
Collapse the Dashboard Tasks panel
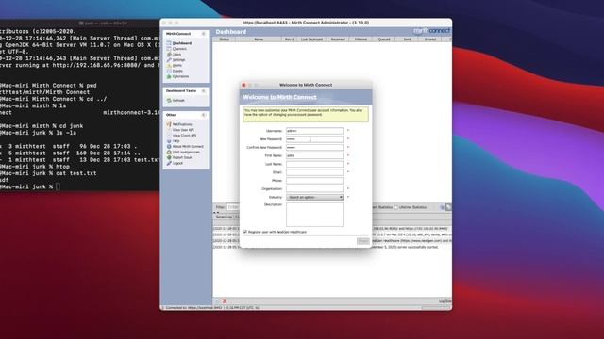click(x=204, y=90)
